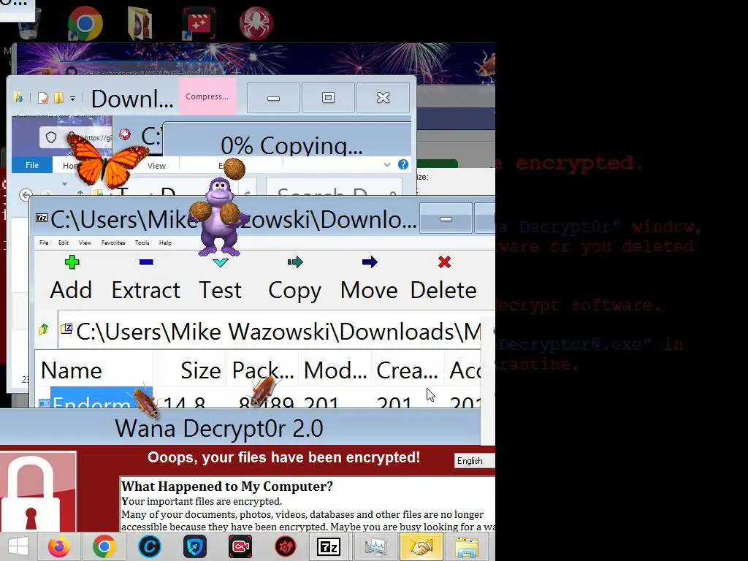
Task: Launch Chrome from the taskbar
Action: pos(104,546)
